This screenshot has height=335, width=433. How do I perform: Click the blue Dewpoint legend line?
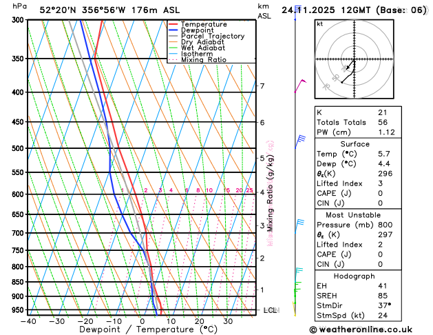click(173, 30)
